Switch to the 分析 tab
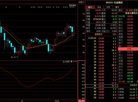This screenshot has width=138, height=102. pyautogui.click(x=108, y=7)
